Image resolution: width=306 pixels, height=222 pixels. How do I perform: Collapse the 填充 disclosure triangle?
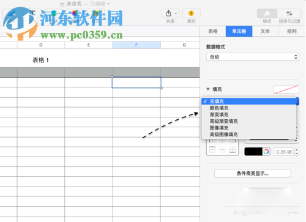208,89
